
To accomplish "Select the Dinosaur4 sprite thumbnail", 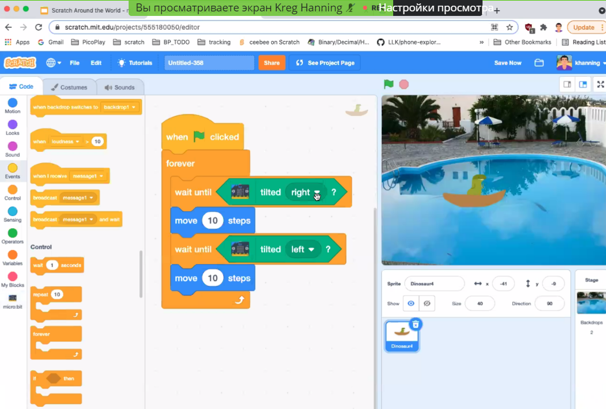I will pos(402,336).
